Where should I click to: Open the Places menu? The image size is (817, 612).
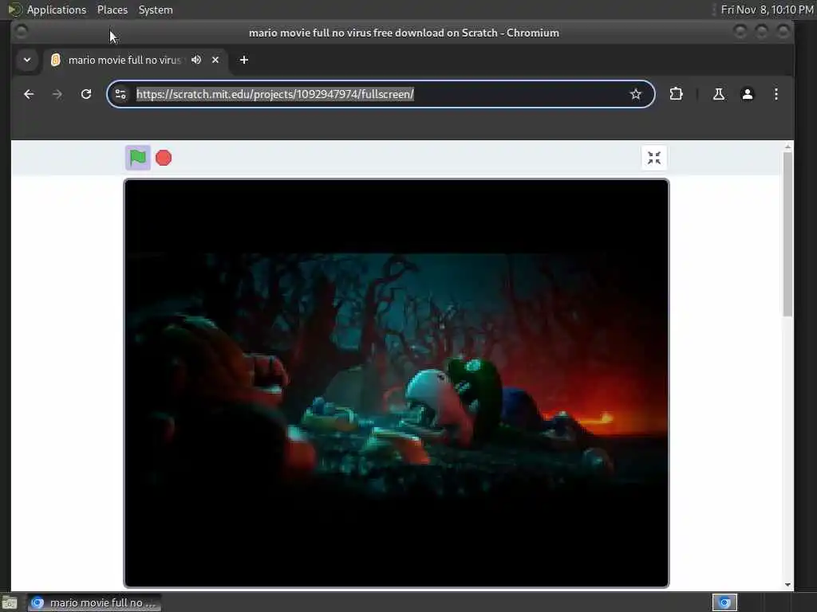(112, 10)
